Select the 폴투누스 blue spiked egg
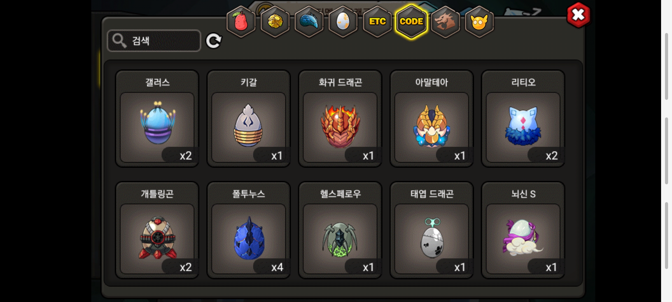Image resolution: width=672 pixels, height=302 pixels. coord(249,230)
